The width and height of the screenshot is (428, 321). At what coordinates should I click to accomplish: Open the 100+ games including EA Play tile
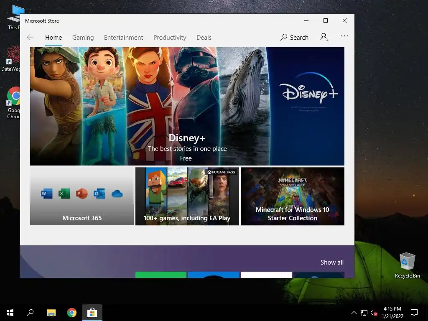tap(187, 196)
